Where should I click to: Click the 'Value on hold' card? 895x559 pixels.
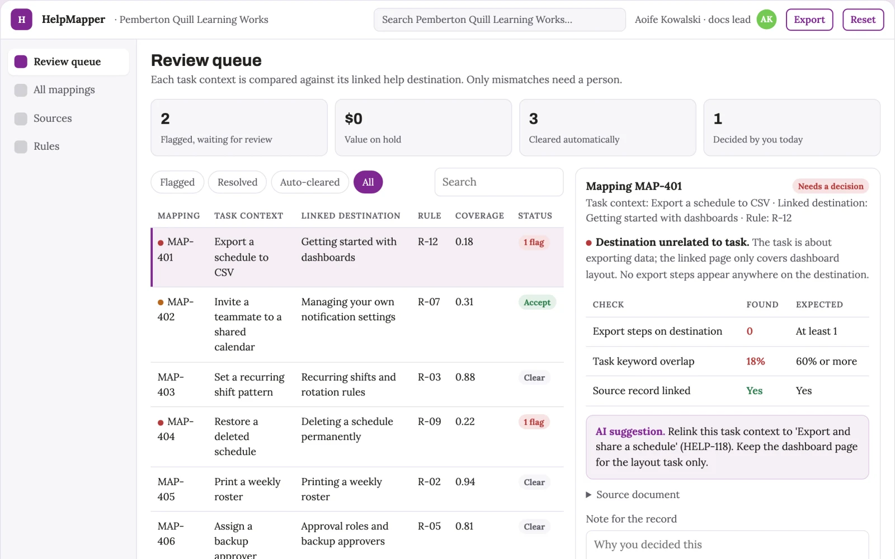[x=423, y=127]
